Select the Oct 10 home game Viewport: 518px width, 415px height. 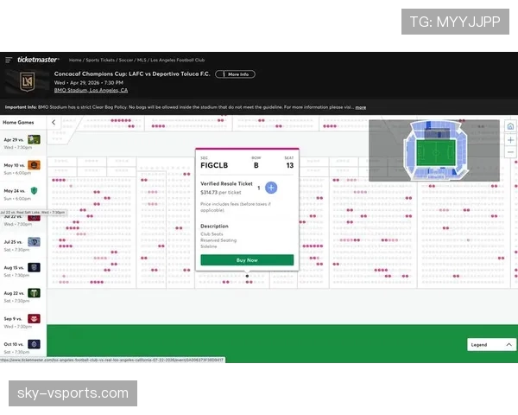click(22, 348)
